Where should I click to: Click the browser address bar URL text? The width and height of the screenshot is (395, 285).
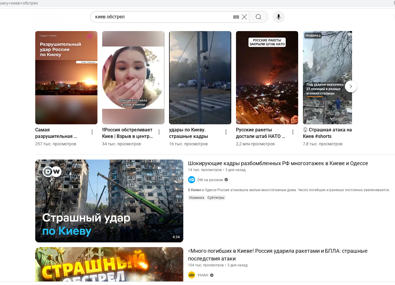[x=19, y=3]
